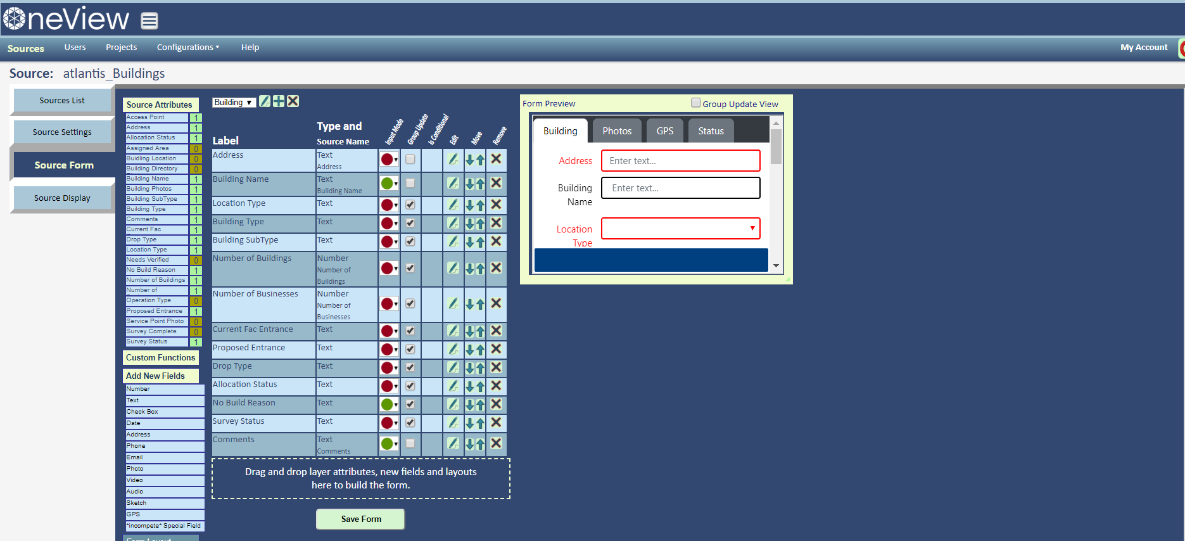Toggle Group Update checkbox for Building Name row
This screenshot has height=541, width=1185.
410,183
